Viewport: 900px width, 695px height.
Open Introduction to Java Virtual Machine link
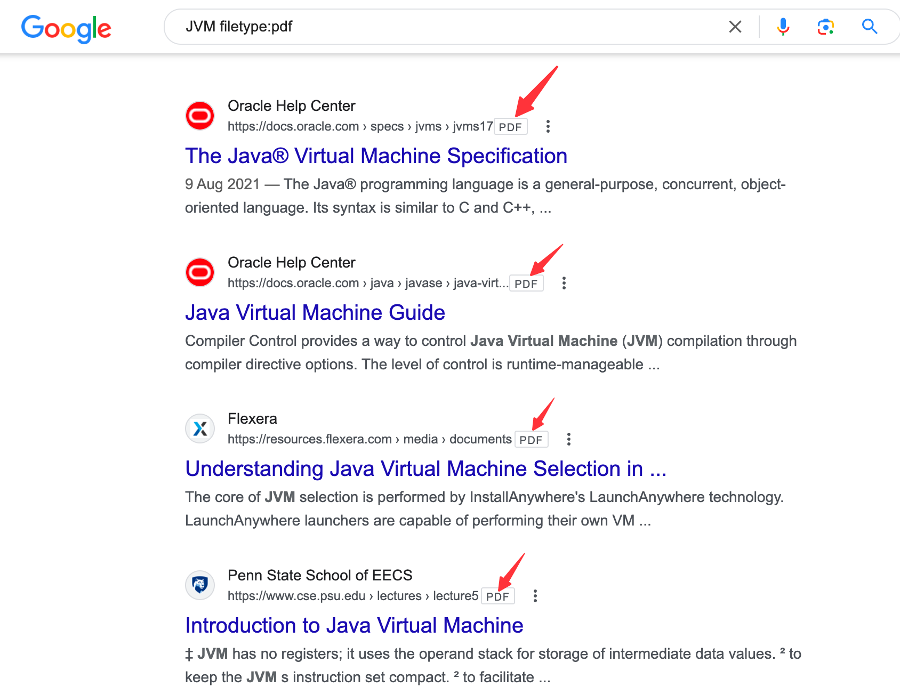pos(354,626)
